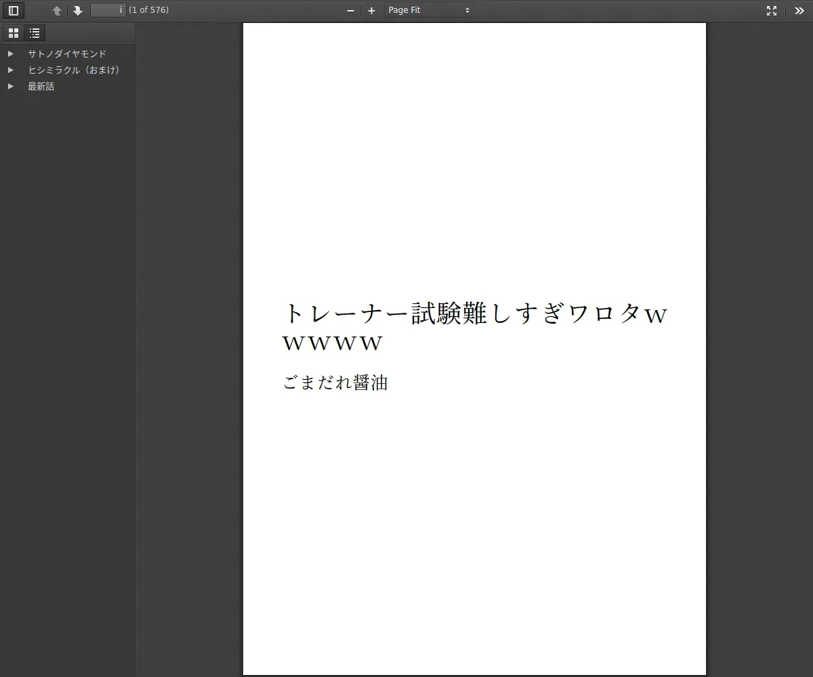Image resolution: width=813 pixels, height=677 pixels.
Task: Click author name ごまだれ醤油 on page
Action: (x=335, y=383)
